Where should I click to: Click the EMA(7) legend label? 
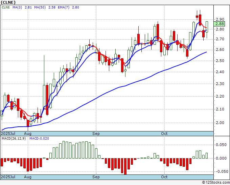click(x=64, y=7)
